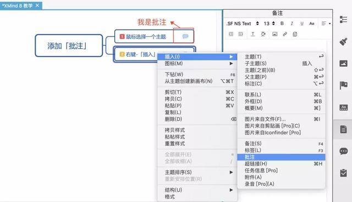Viewport: 352px width, 202px height.
Task: Open the Comments speech bubble sidebar icon
Action: point(343,151)
